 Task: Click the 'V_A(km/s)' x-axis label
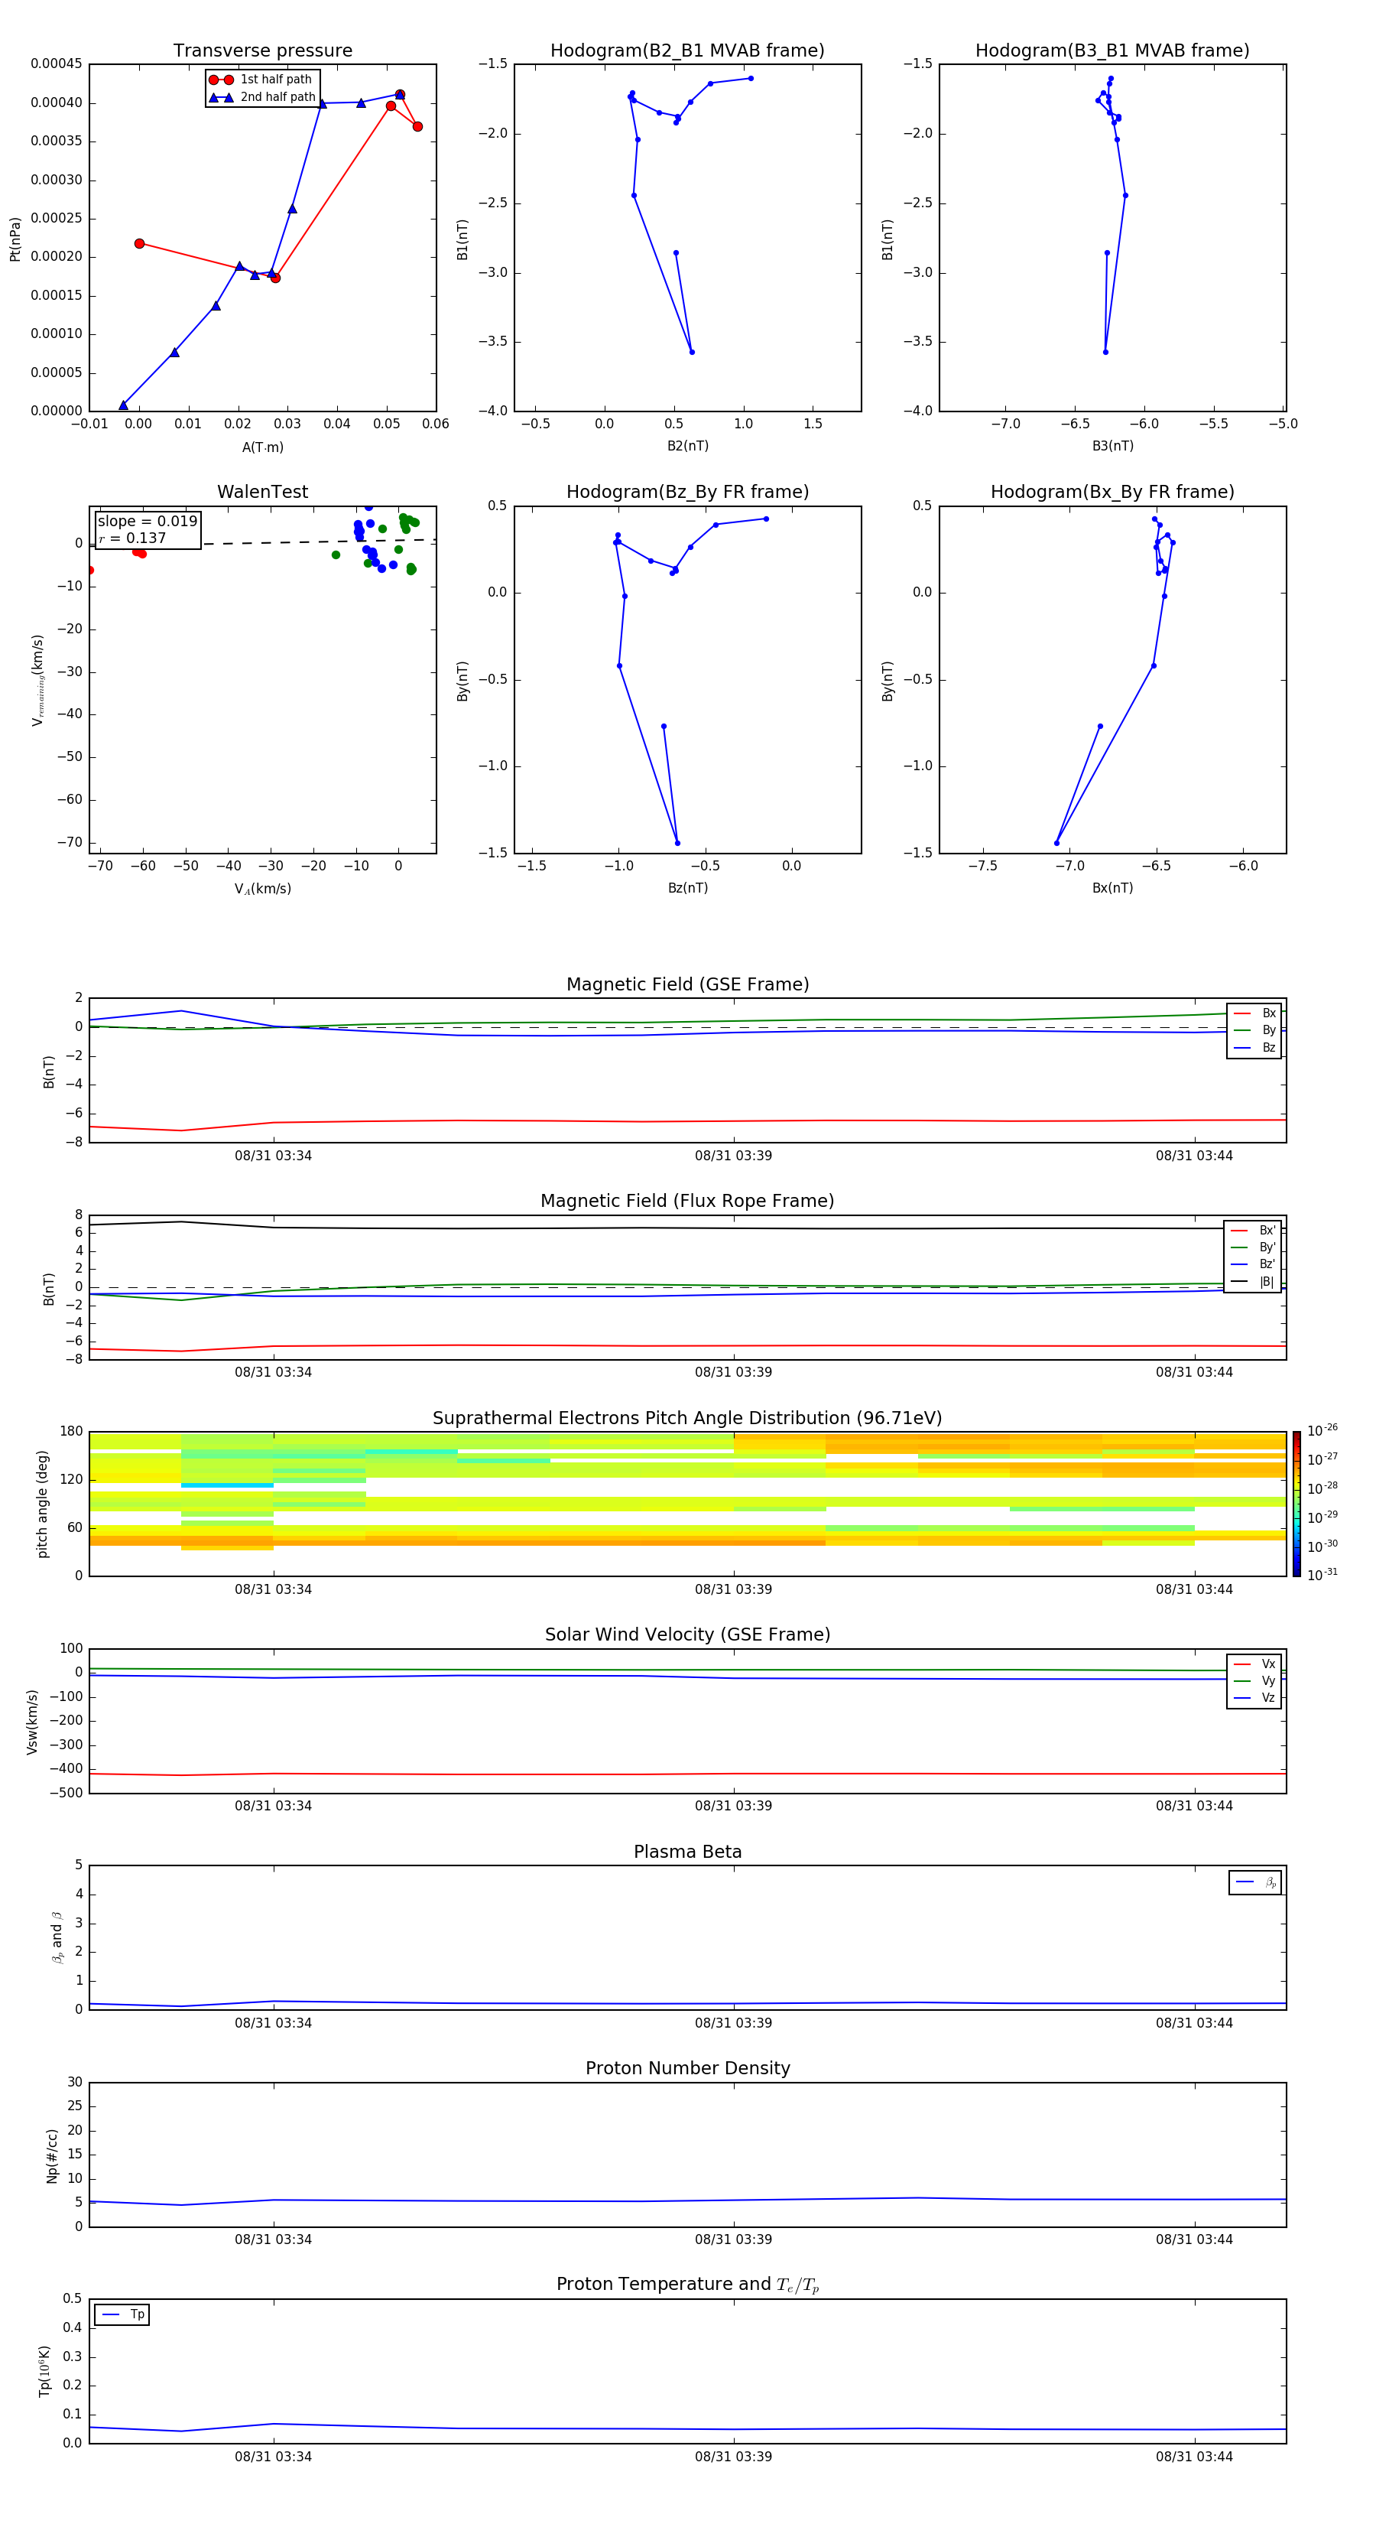click(x=262, y=889)
